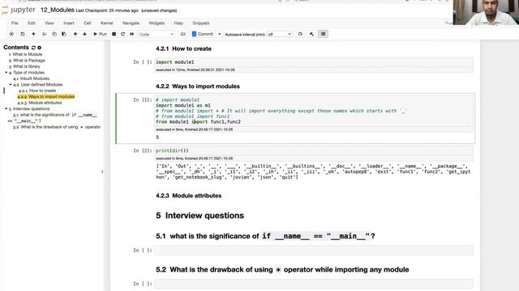
Task: Click the '4.2.3 Module attributes' heading
Action: pyautogui.click(x=188, y=196)
